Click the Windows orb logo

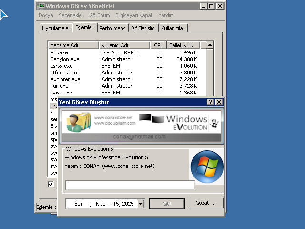(x=207, y=167)
